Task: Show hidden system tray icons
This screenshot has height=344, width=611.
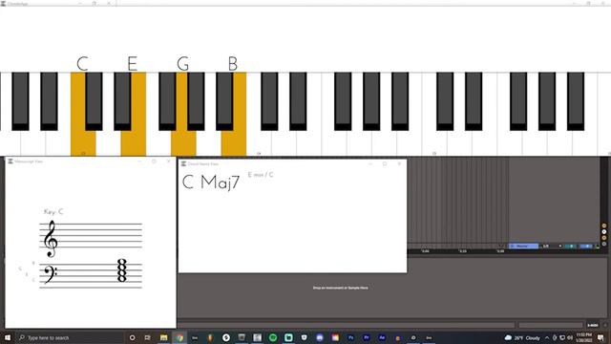Action: tap(547, 337)
